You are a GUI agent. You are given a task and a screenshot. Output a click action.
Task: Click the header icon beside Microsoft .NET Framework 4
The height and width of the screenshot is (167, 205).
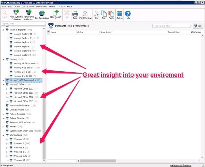pyautogui.click(x=51, y=26)
